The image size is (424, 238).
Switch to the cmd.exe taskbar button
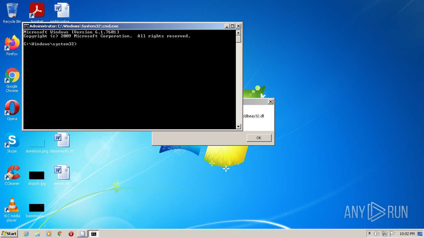(x=94, y=234)
